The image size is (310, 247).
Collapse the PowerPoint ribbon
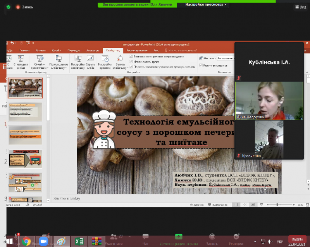pos(307,72)
